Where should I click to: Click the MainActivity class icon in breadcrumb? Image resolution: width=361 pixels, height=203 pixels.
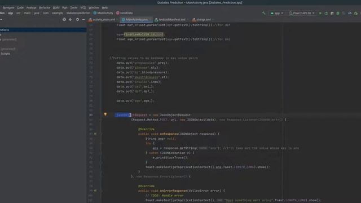tap(95, 13)
